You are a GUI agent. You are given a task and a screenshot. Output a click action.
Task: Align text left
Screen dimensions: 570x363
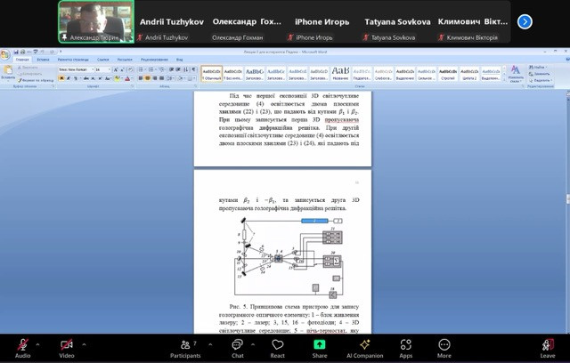(x=141, y=78)
